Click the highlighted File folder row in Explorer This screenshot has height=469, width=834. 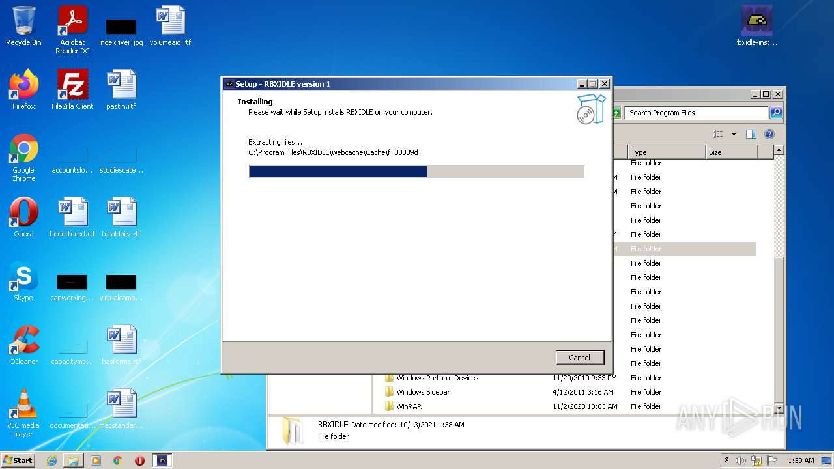tap(684, 249)
